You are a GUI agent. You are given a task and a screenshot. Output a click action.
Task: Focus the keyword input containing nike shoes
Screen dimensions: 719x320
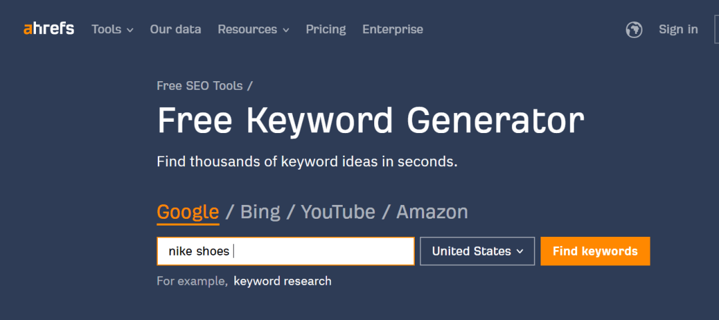tap(286, 251)
